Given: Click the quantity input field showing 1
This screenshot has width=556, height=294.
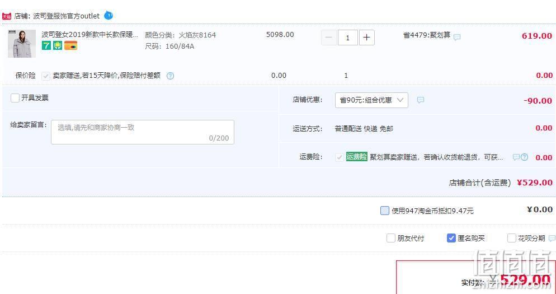Looking at the screenshot, I should click(347, 38).
